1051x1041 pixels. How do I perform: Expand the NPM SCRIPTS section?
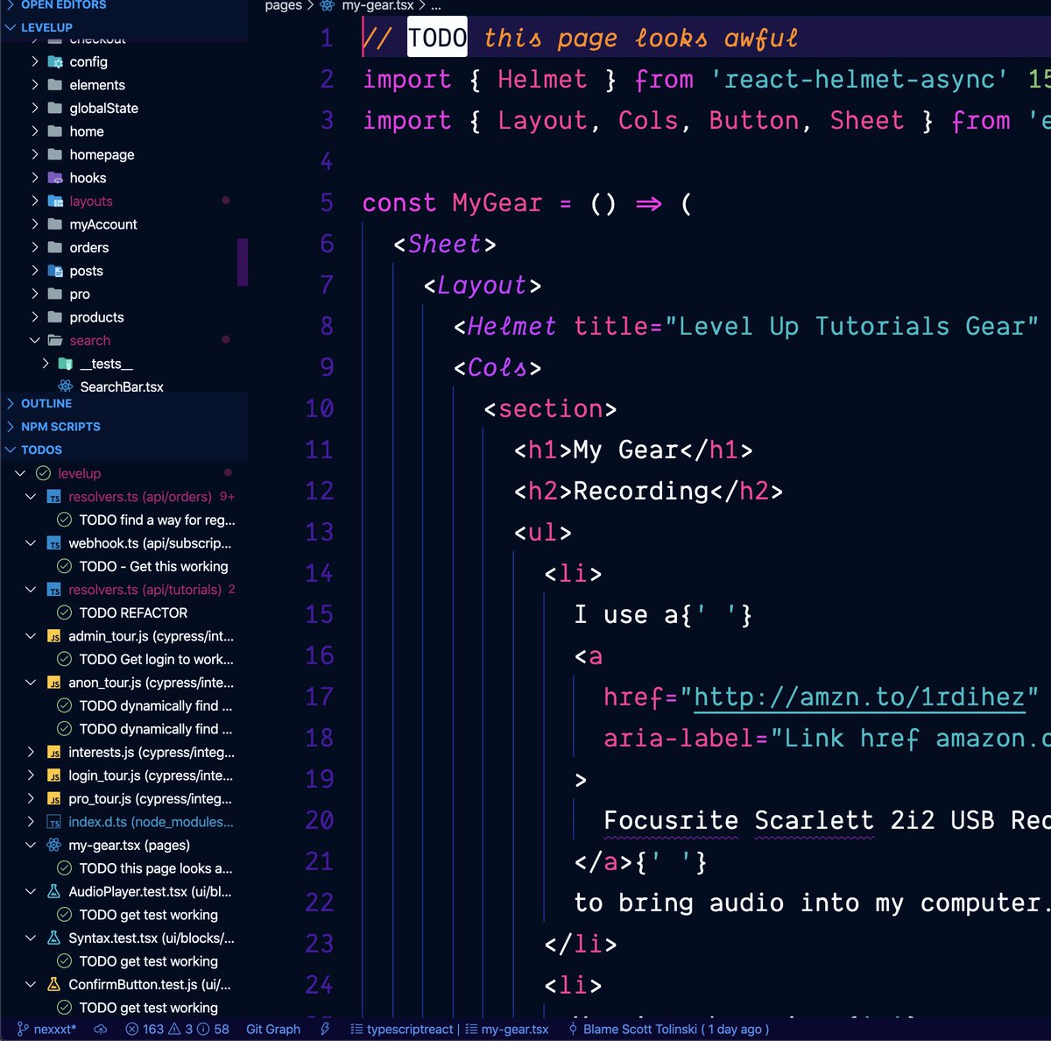pyautogui.click(x=11, y=427)
